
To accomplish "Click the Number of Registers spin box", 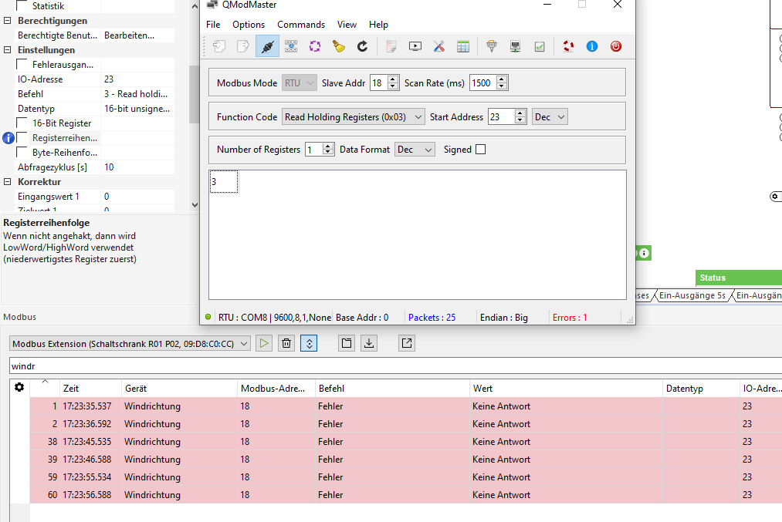I will pos(320,150).
